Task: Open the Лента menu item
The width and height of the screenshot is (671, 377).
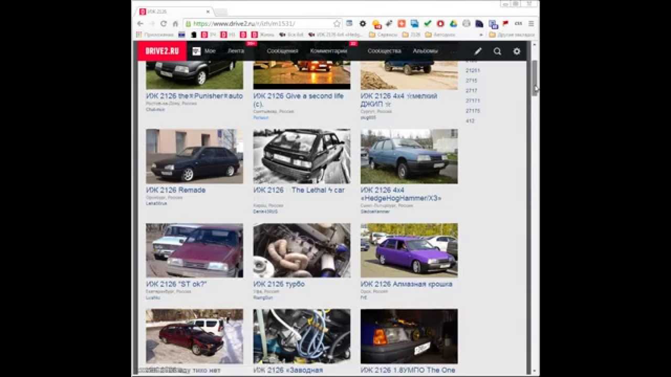Action: [235, 51]
